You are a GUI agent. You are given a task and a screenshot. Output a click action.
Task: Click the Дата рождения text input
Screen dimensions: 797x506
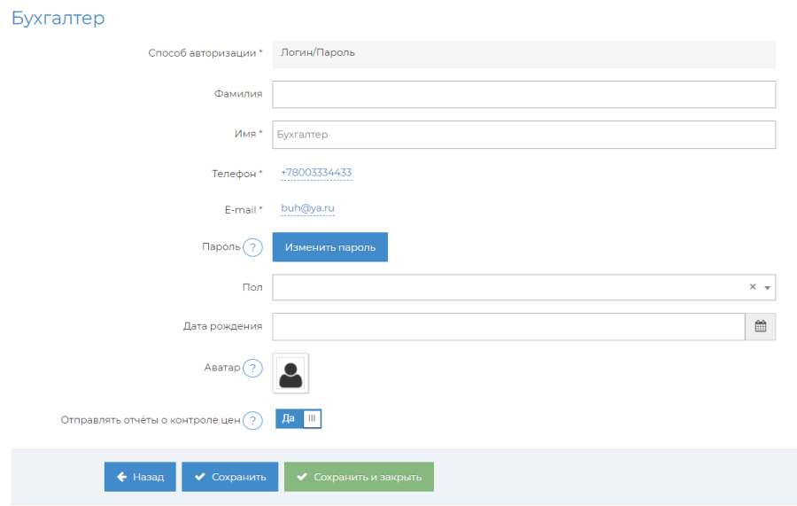(507, 326)
